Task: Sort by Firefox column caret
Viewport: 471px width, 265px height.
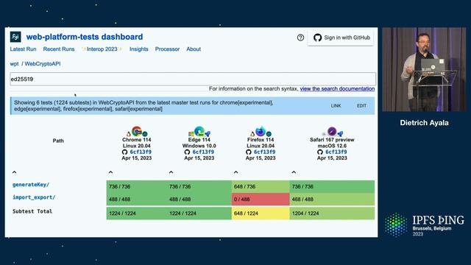Action: (x=235, y=172)
